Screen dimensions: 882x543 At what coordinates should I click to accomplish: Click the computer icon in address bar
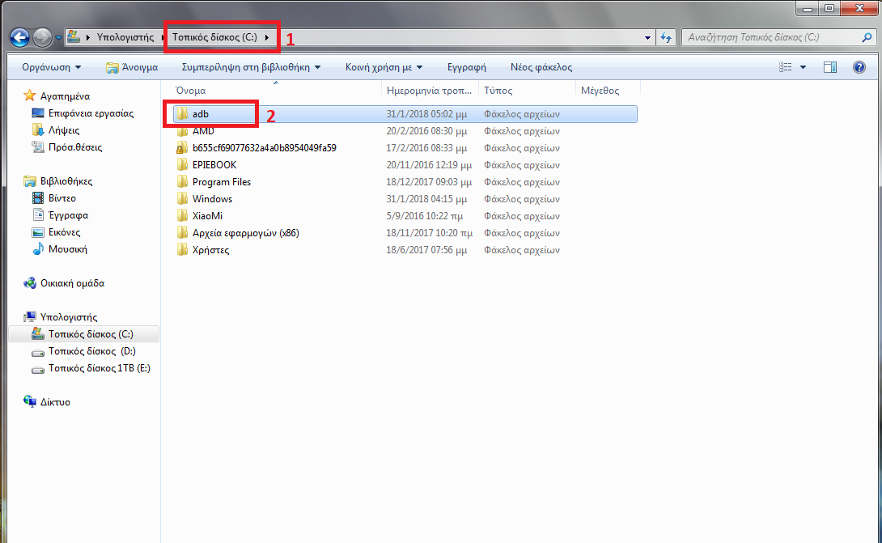tap(74, 37)
